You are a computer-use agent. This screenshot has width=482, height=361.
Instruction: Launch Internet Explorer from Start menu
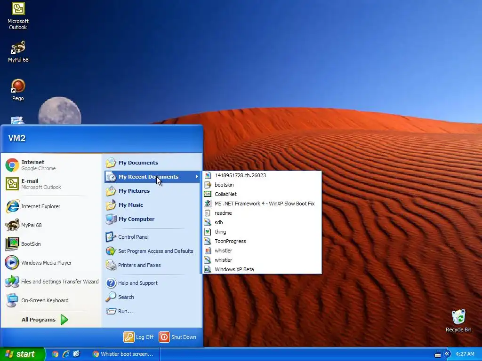[x=51, y=206]
